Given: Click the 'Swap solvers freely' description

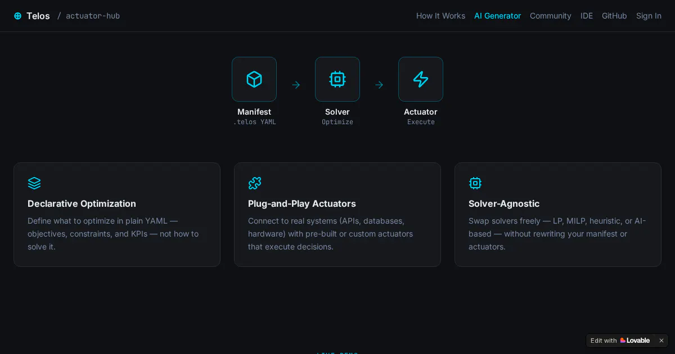Looking at the screenshot, I should tap(557, 234).
